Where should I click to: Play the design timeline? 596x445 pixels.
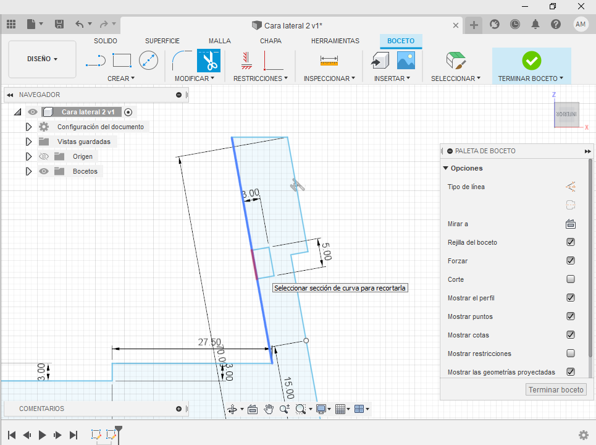point(42,434)
